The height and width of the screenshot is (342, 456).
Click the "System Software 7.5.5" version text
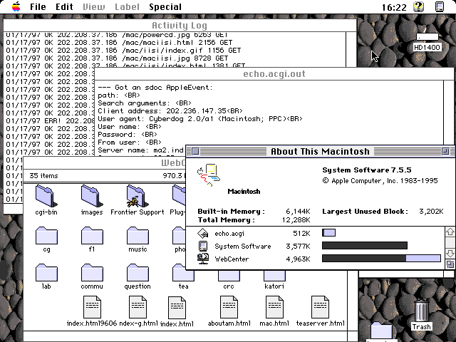(x=367, y=170)
